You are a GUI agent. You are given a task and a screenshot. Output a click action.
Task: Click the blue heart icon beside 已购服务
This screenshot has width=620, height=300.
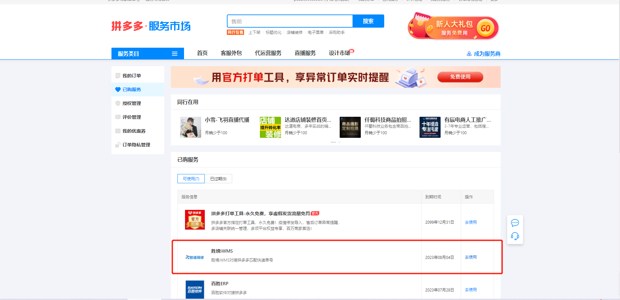click(118, 89)
